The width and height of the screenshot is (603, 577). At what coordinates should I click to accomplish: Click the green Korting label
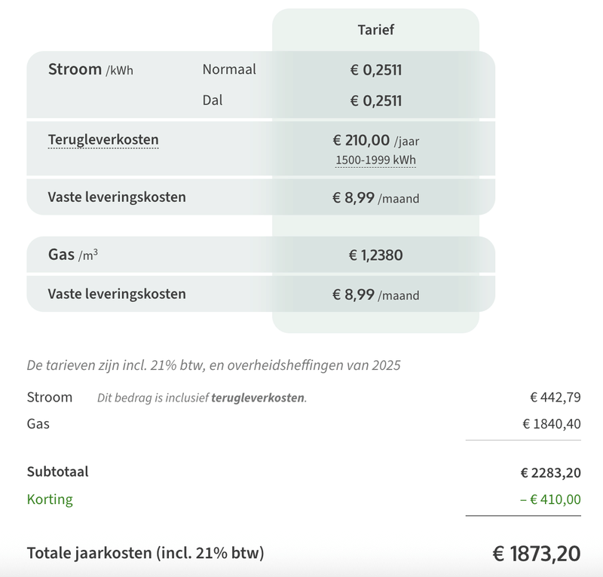coord(50,499)
